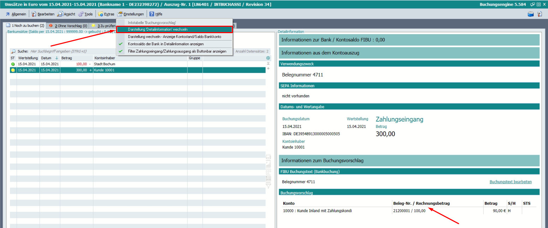Open the Extras menu
This screenshot has height=228, width=548.
106,14
